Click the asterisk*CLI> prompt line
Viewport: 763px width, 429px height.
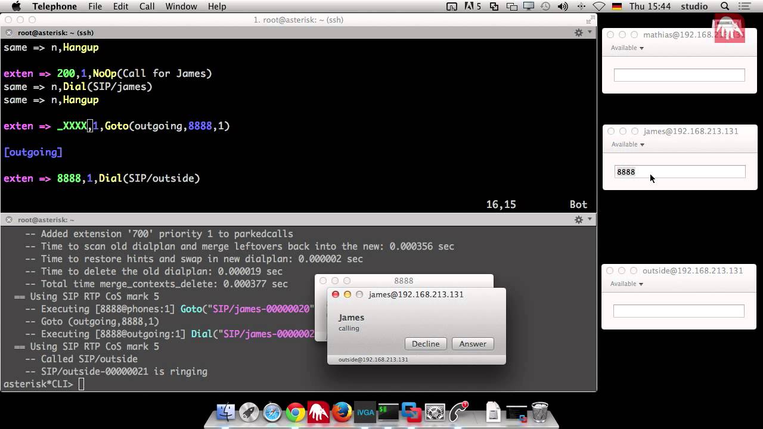coord(38,384)
